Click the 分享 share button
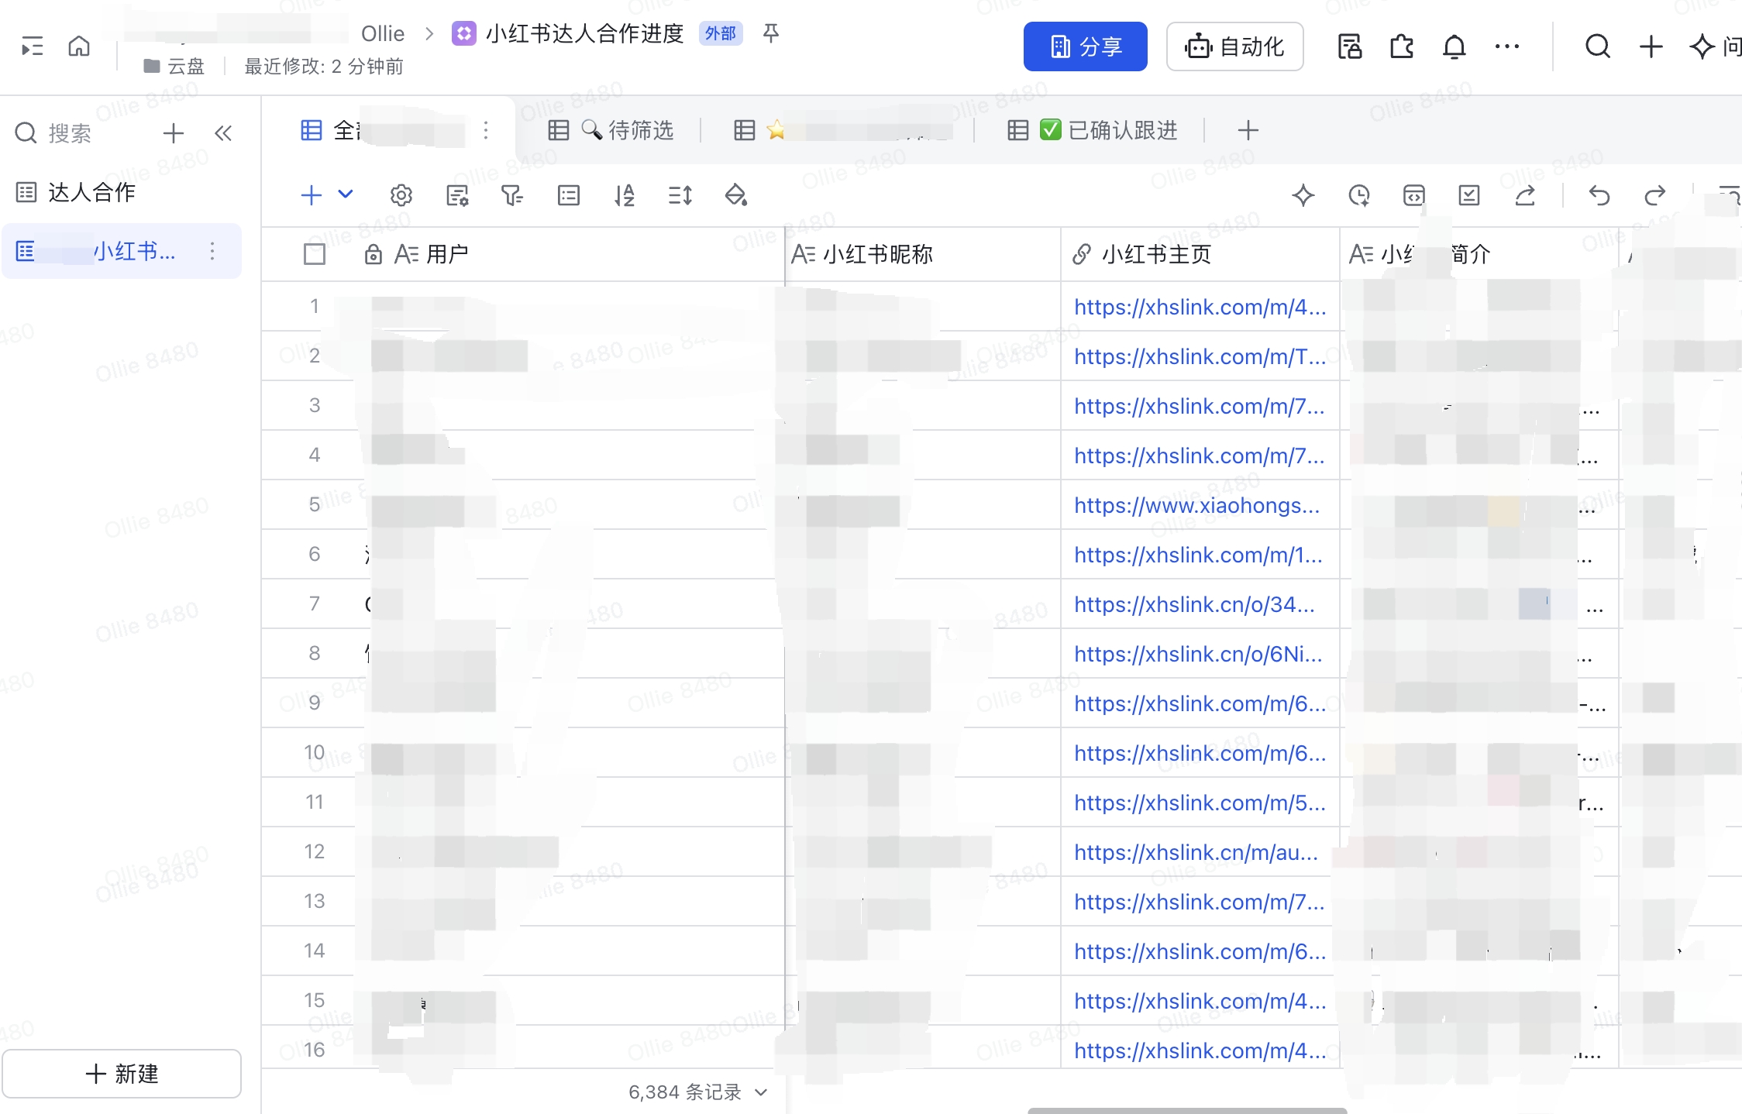Screen dimensions: 1742x1114 coord(1085,46)
